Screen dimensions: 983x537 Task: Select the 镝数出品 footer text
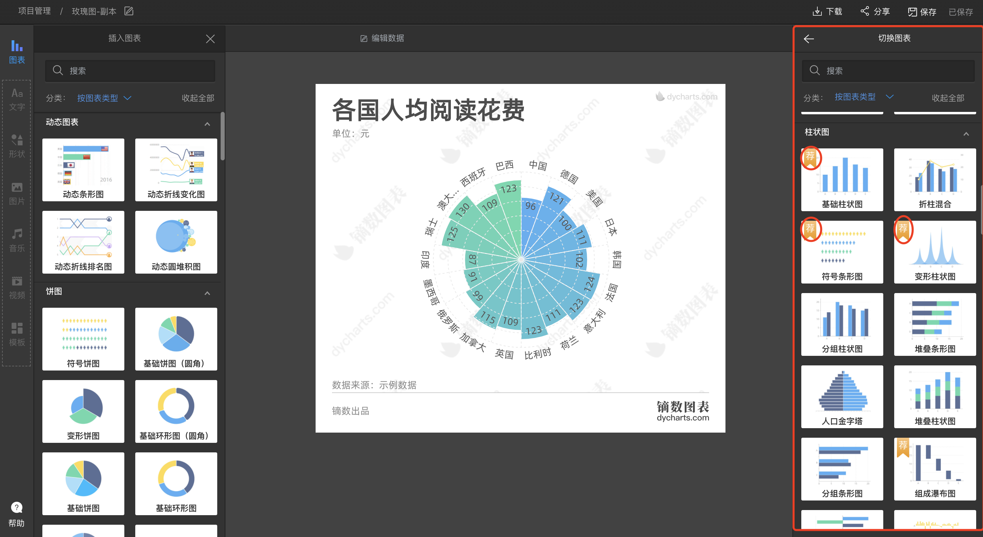point(350,411)
